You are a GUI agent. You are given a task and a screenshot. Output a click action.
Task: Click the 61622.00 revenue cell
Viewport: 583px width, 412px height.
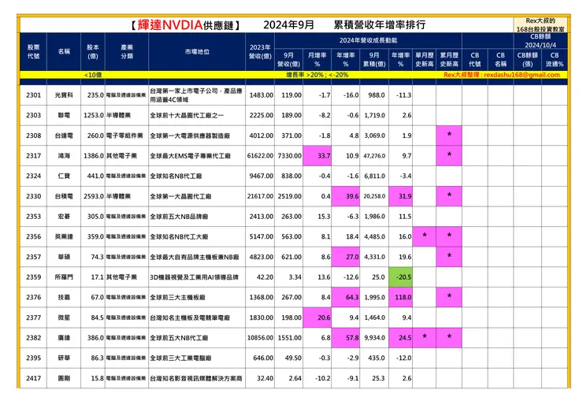[x=260, y=156]
